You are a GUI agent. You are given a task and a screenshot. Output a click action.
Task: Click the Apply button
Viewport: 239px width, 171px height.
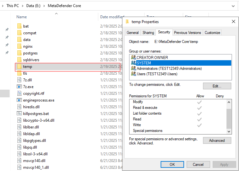click(224, 165)
